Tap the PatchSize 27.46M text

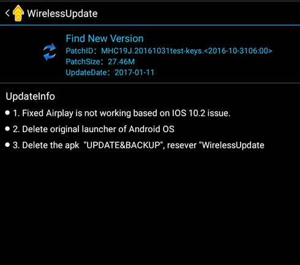coord(100,62)
